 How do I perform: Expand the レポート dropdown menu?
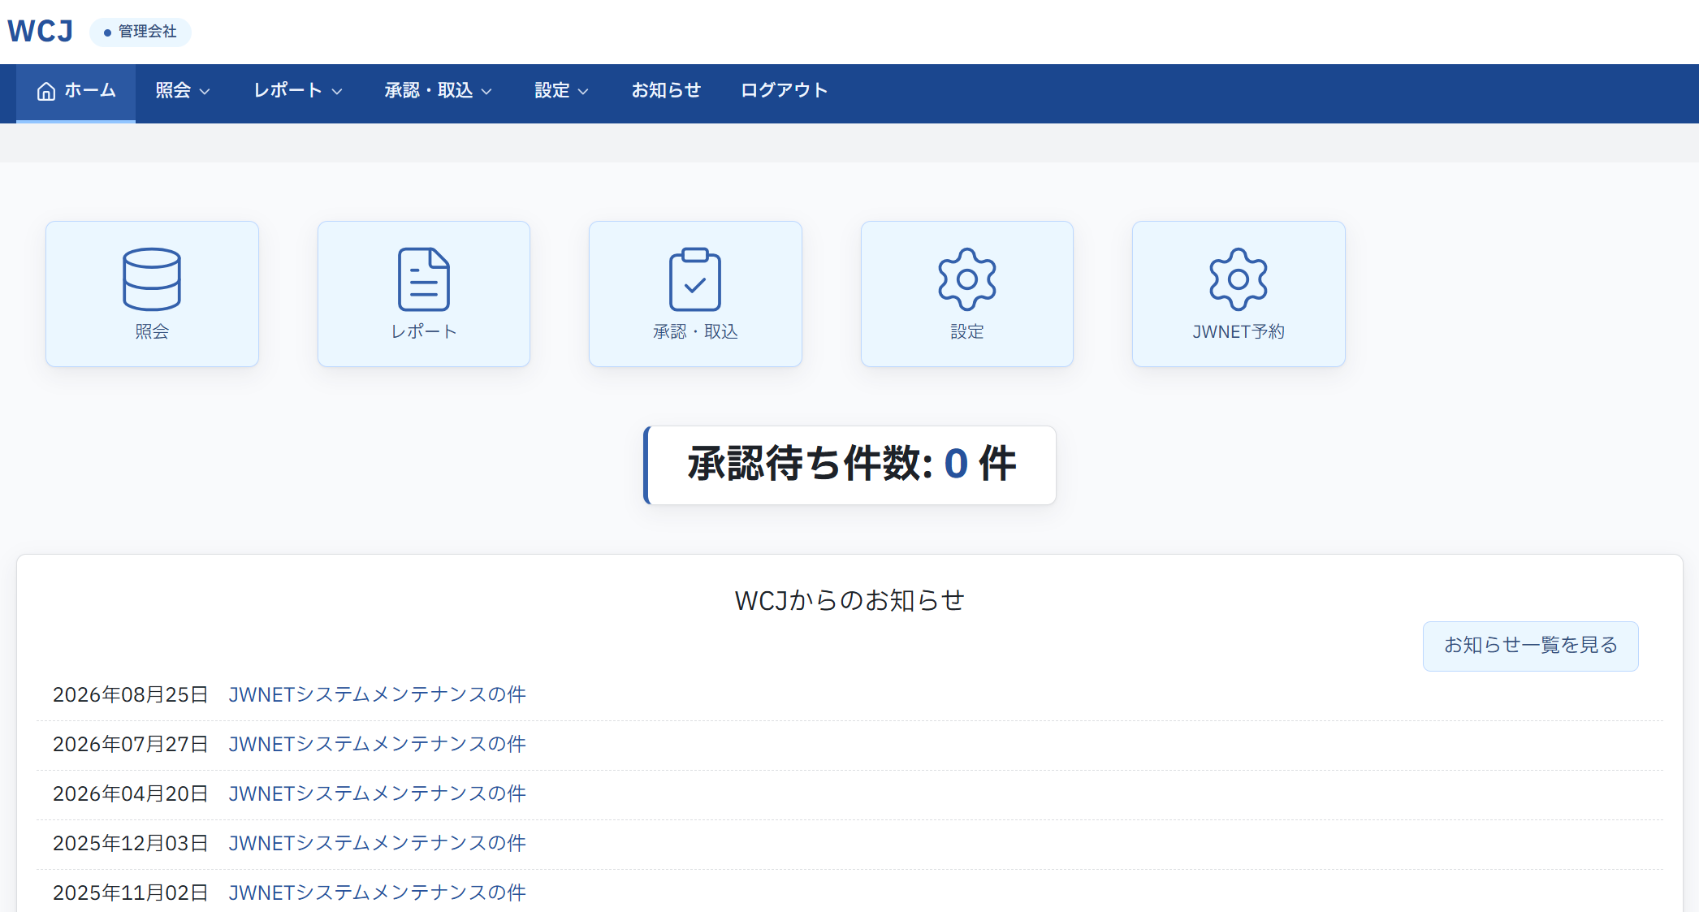coord(297,91)
